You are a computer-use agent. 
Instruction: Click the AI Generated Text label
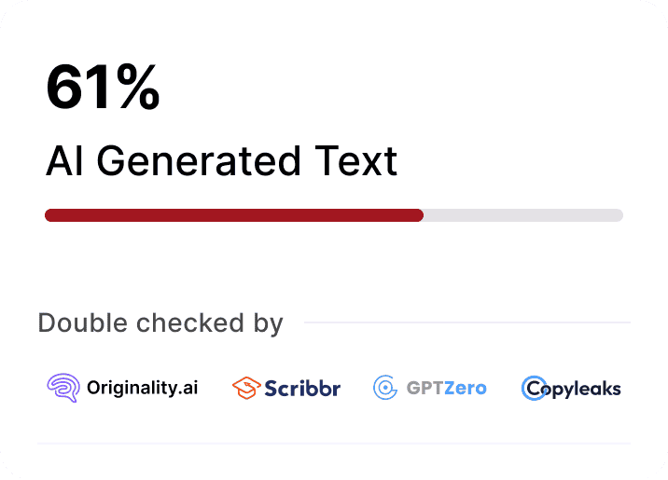click(x=222, y=161)
